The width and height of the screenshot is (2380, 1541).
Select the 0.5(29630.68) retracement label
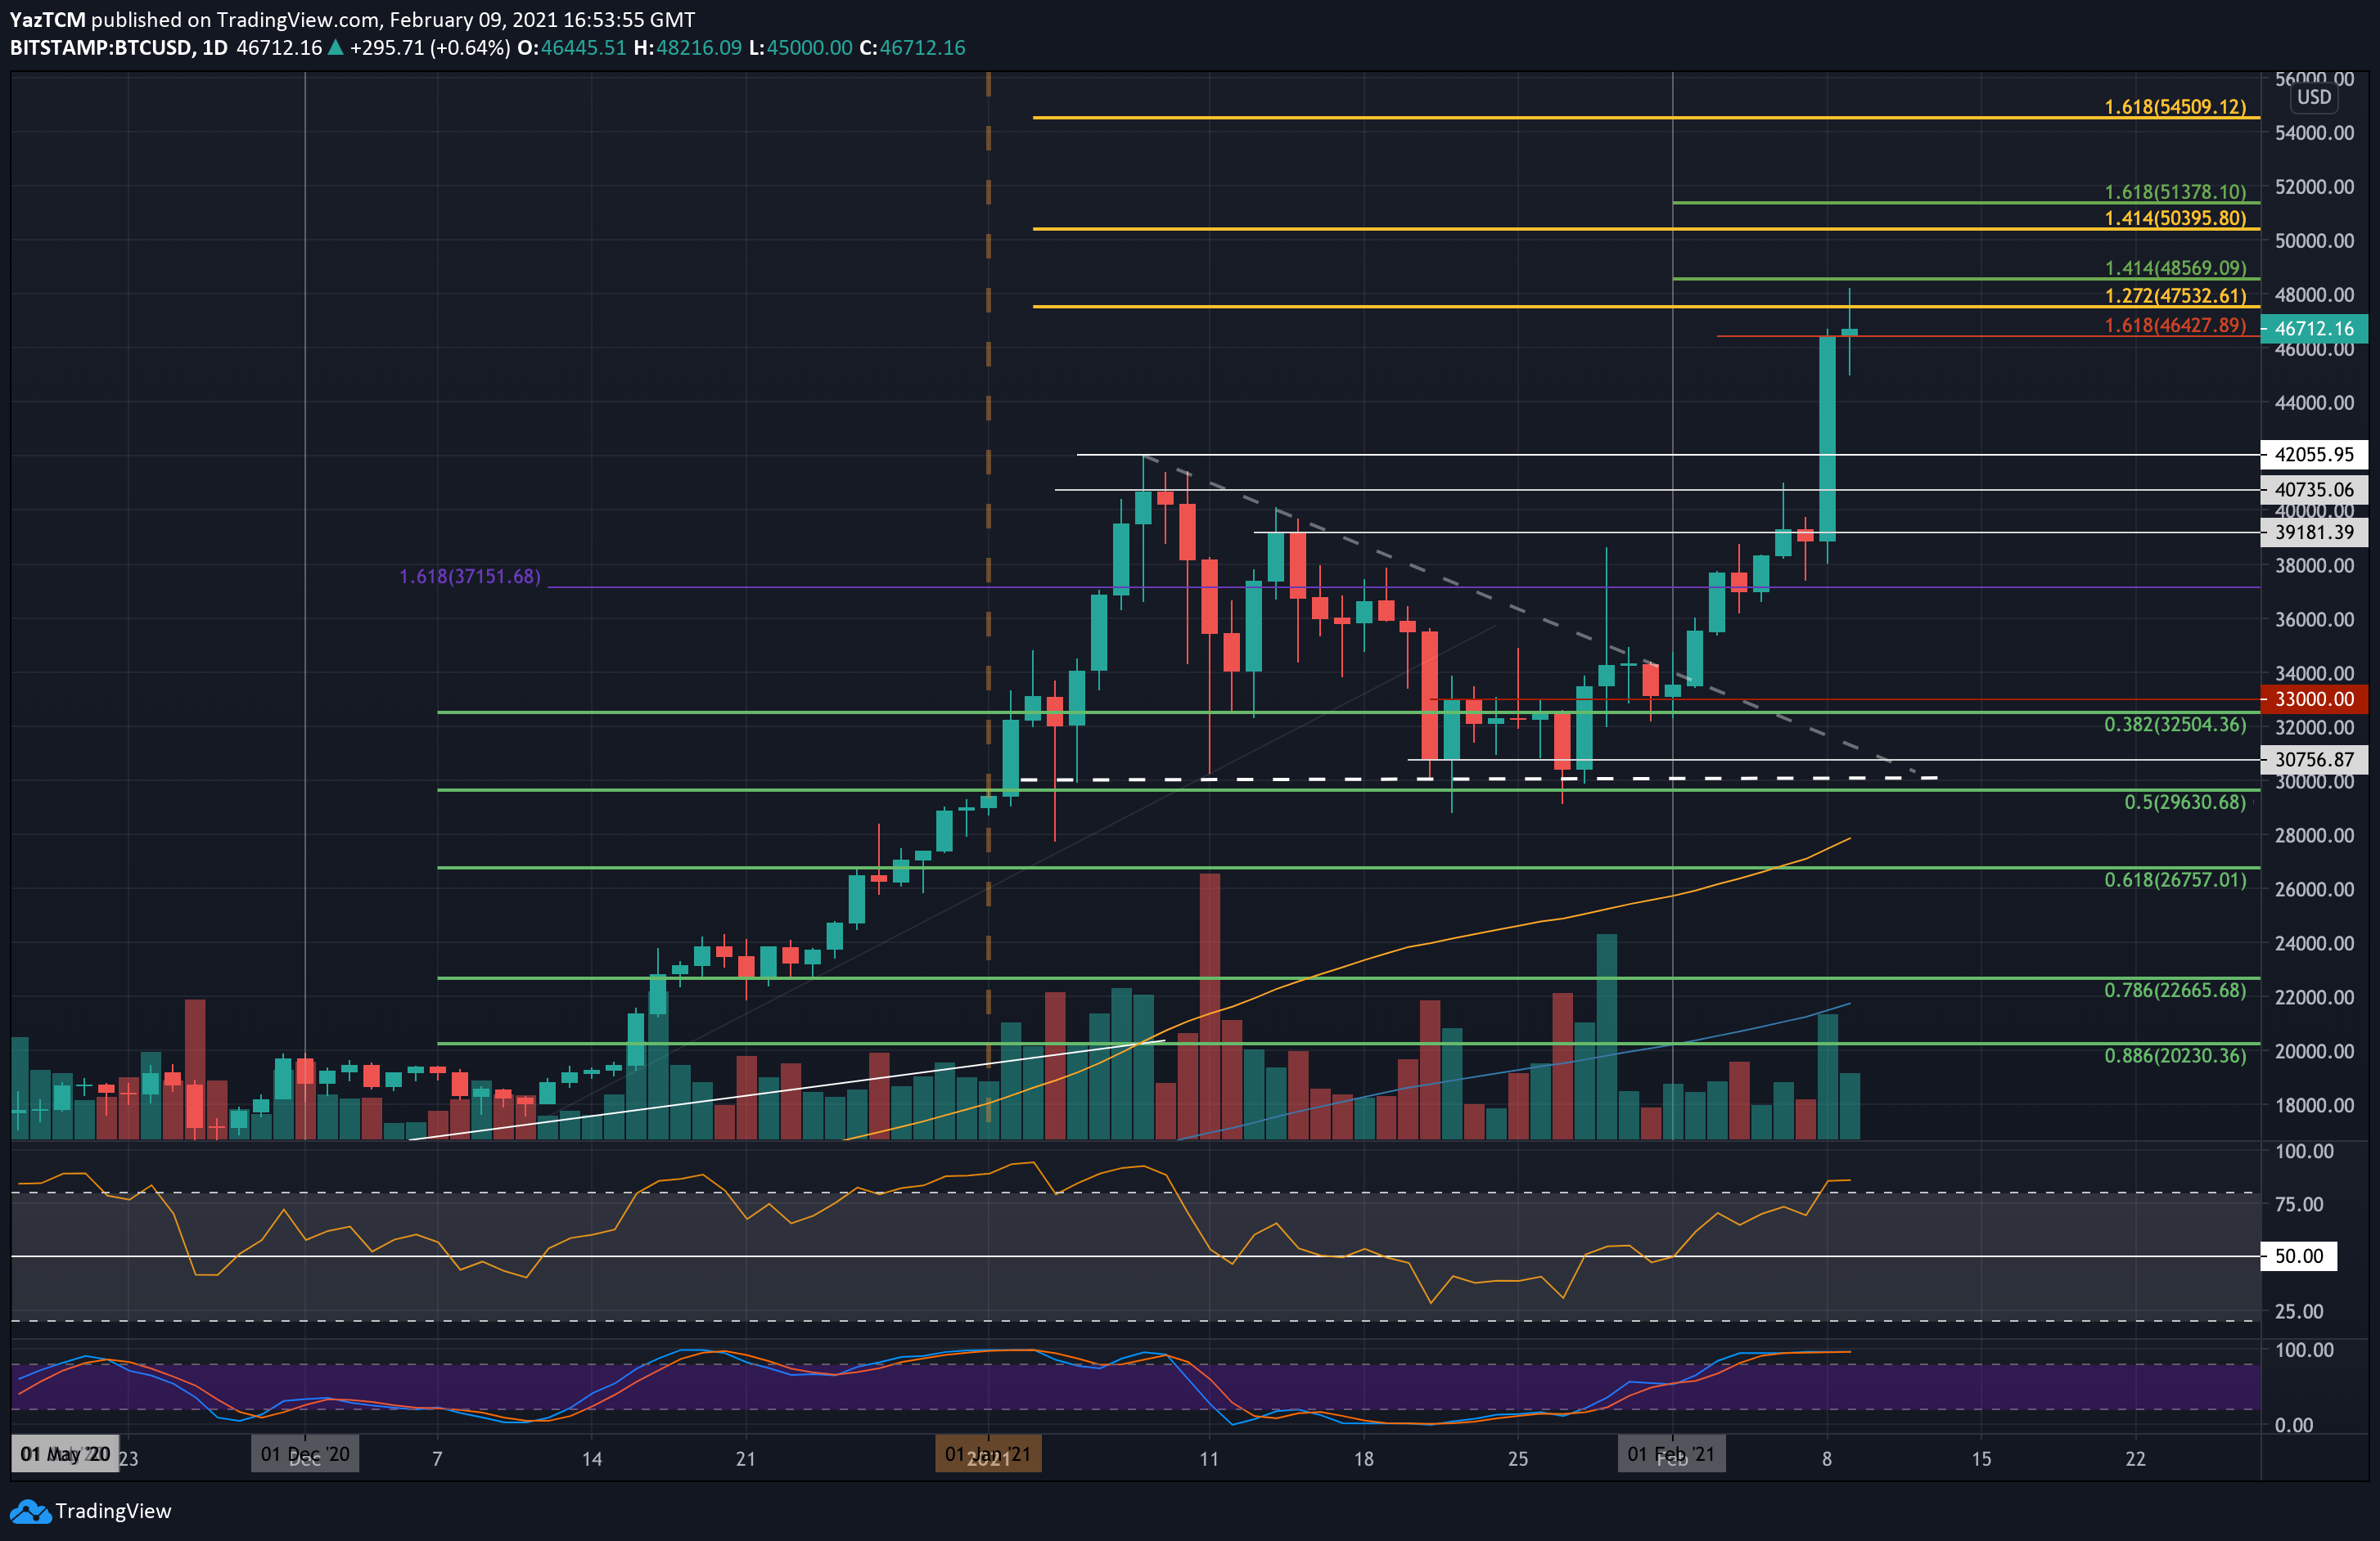tap(2185, 802)
